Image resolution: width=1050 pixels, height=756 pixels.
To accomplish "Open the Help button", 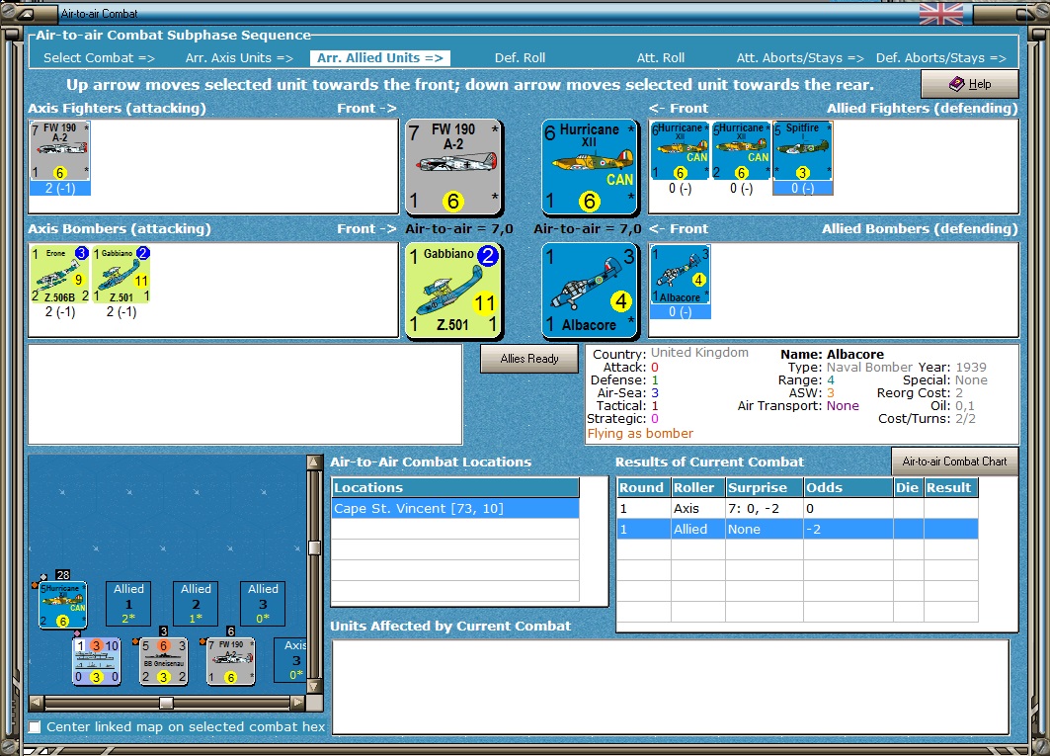I will [x=970, y=84].
